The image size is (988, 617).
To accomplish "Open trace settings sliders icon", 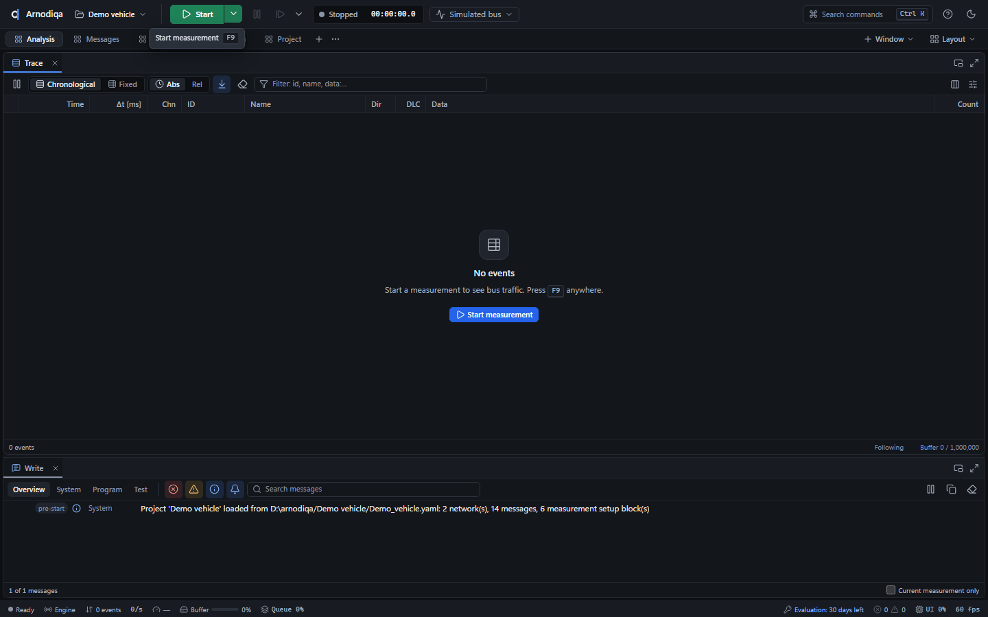I will coord(973,84).
